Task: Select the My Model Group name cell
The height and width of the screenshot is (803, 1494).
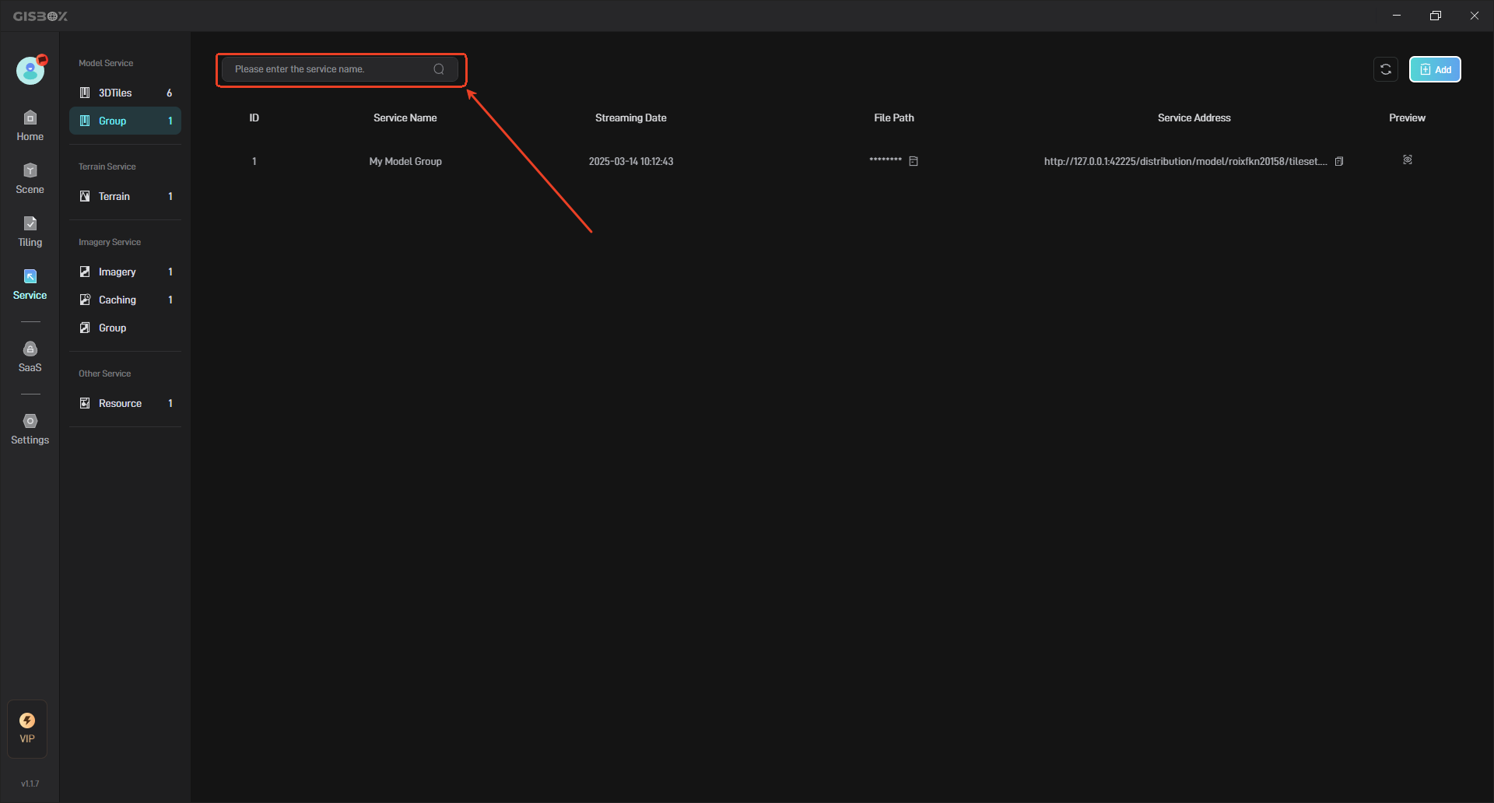Action: pos(405,161)
